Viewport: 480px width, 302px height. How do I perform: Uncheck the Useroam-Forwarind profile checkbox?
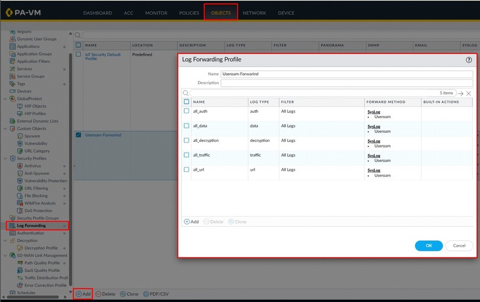[x=79, y=135]
